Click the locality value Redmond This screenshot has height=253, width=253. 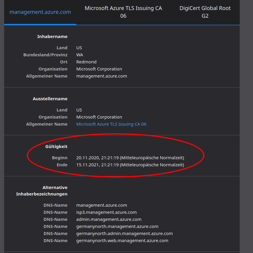coord(86,62)
